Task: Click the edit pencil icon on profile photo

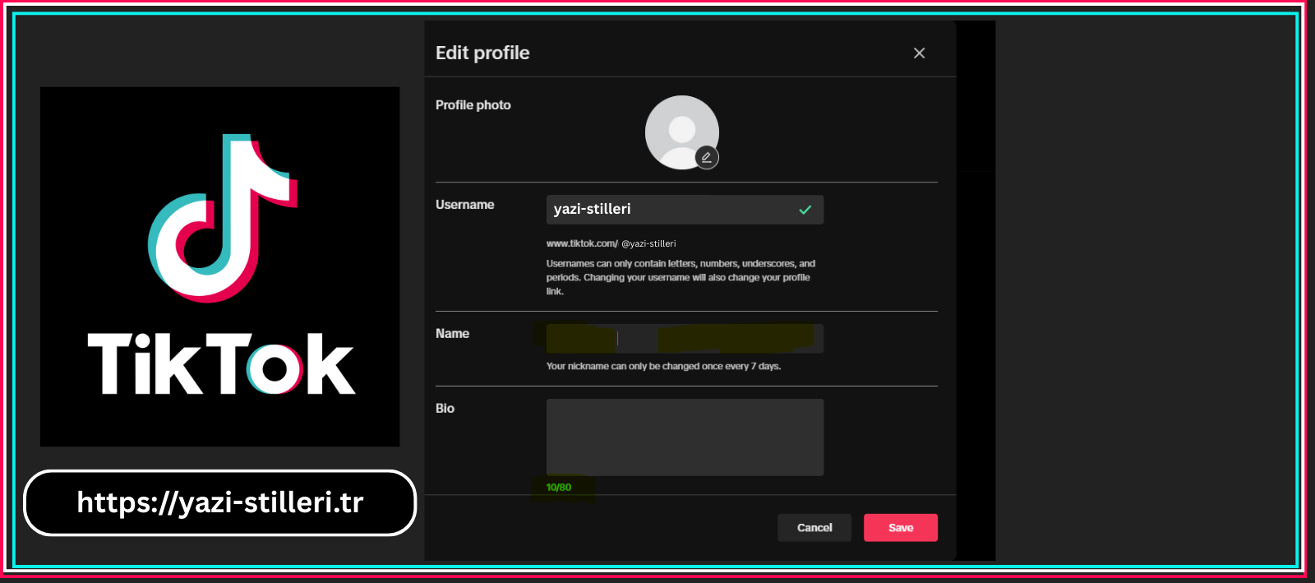Action: pyautogui.click(x=707, y=157)
